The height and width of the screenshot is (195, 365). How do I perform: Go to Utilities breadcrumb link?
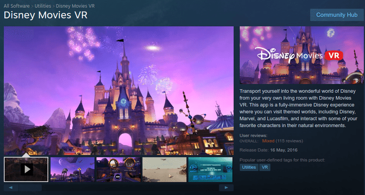43,6
